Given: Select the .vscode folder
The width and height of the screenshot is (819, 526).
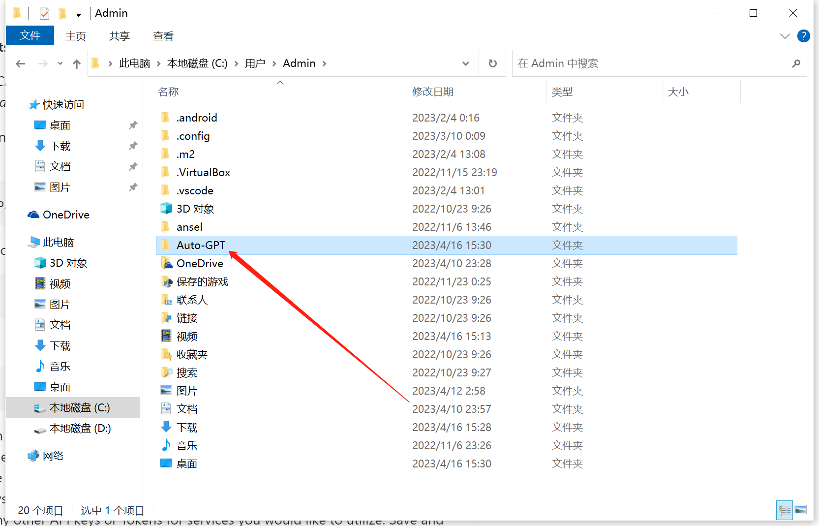Looking at the screenshot, I should (x=195, y=190).
